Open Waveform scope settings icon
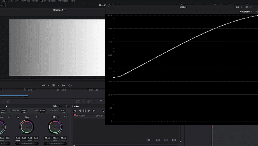258x146 pixels. tap(257, 12)
